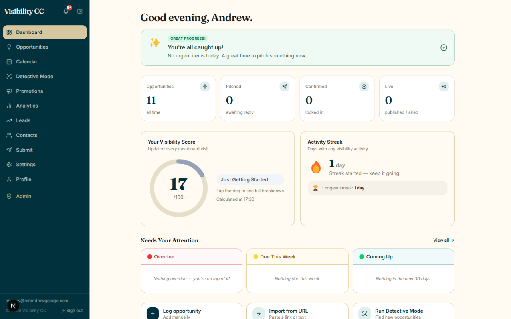The height and width of the screenshot is (319, 511).
Task: Go to Leads in sidebar
Action: 45,120
